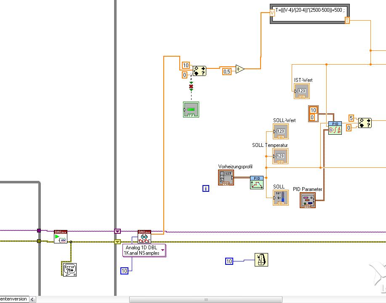Viewport: 386px width, 303px height.
Task: Click the orange constant 10 above upper-limit input
Action: [x=186, y=65]
